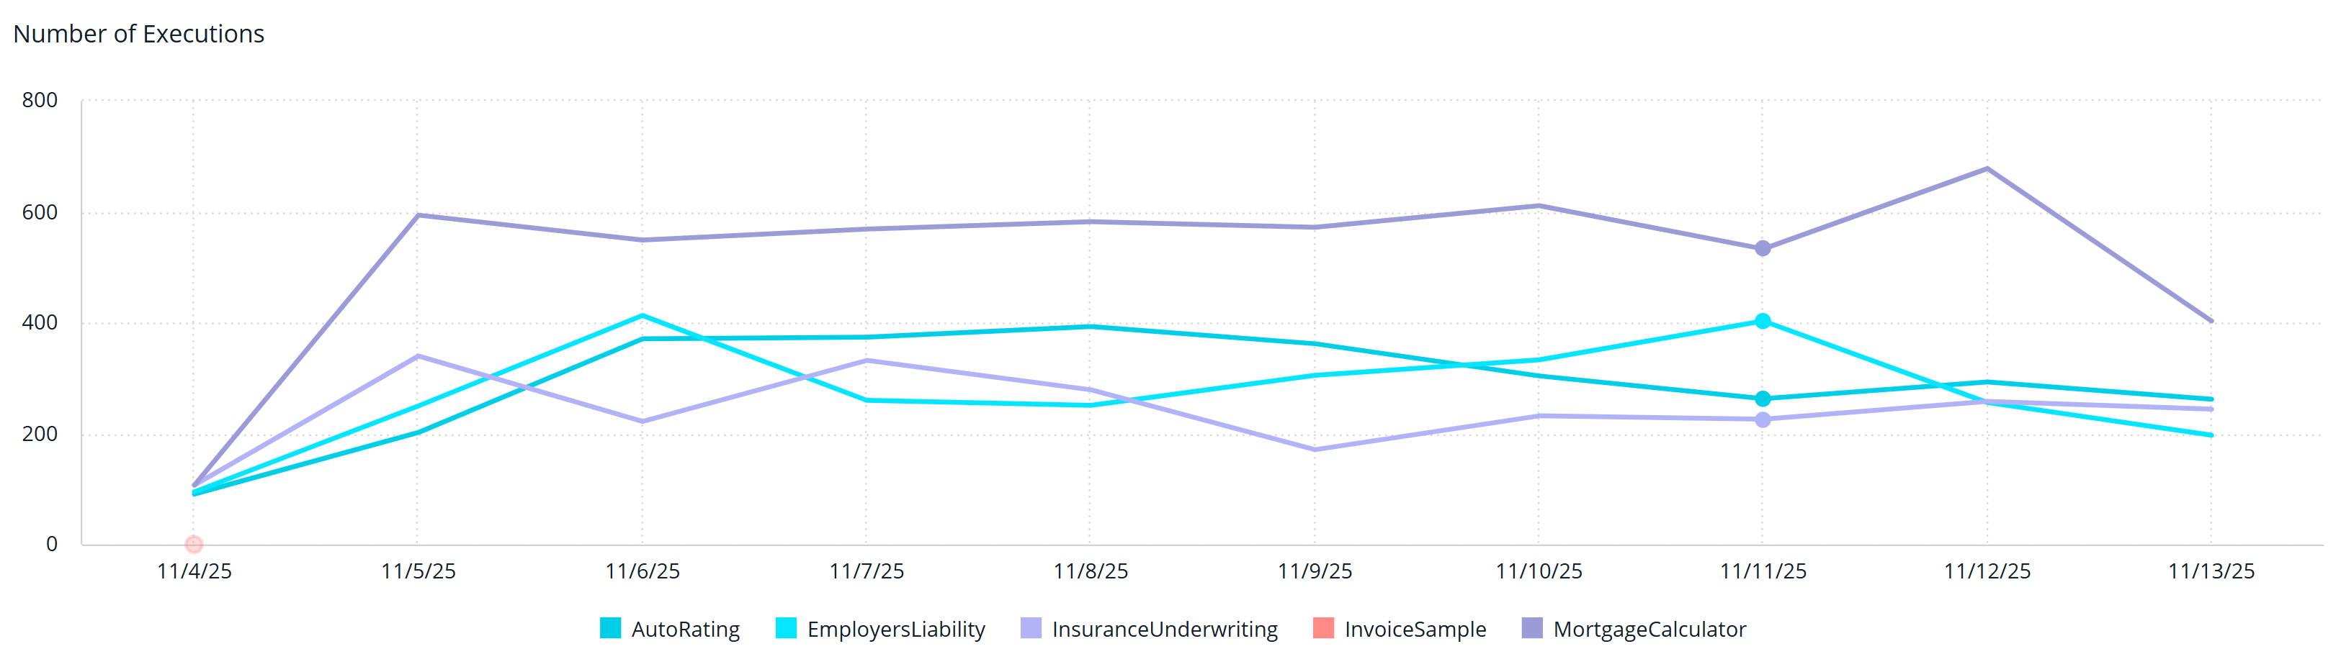Click the InvoiceSample legend color square
The image size is (2341, 672).
tap(1323, 628)
